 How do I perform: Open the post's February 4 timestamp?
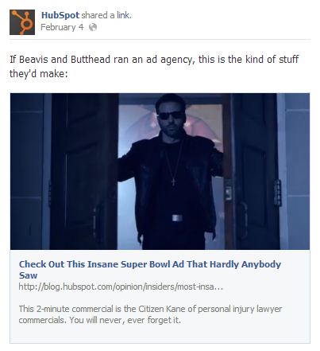[x=62, y=27]
